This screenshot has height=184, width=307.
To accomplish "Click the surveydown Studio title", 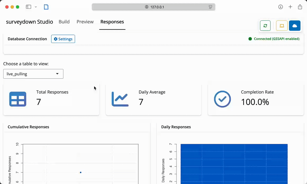I will (30, 22).
